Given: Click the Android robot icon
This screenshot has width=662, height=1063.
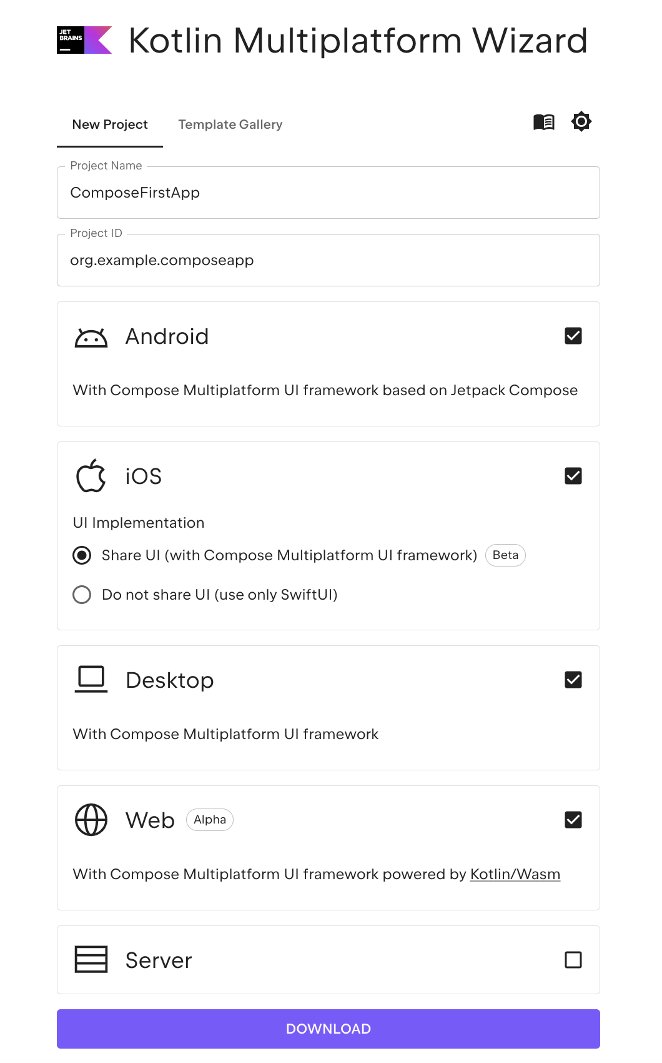Looking at the screenshot, I should point(91,336).
